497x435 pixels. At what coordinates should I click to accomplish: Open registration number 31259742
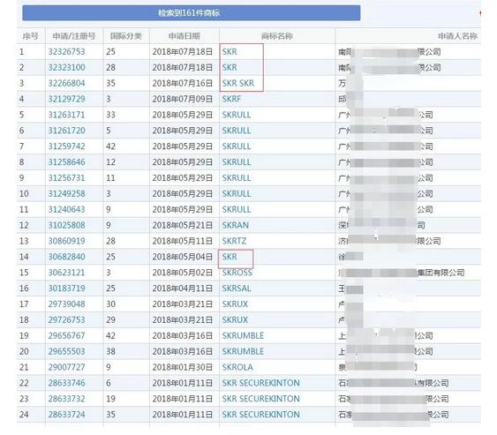[x=66, y=146]
